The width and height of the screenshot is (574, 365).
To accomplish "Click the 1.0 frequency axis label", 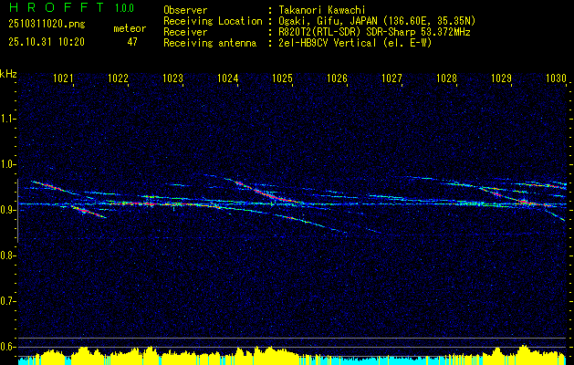I will (x=7, y=164).
